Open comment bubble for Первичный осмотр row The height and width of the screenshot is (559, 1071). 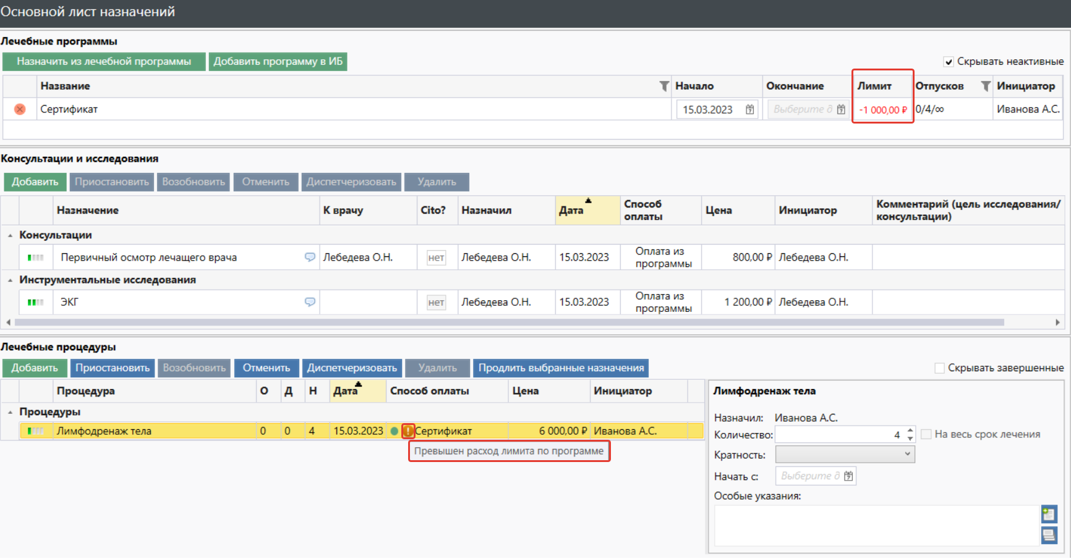pos(310,257)
